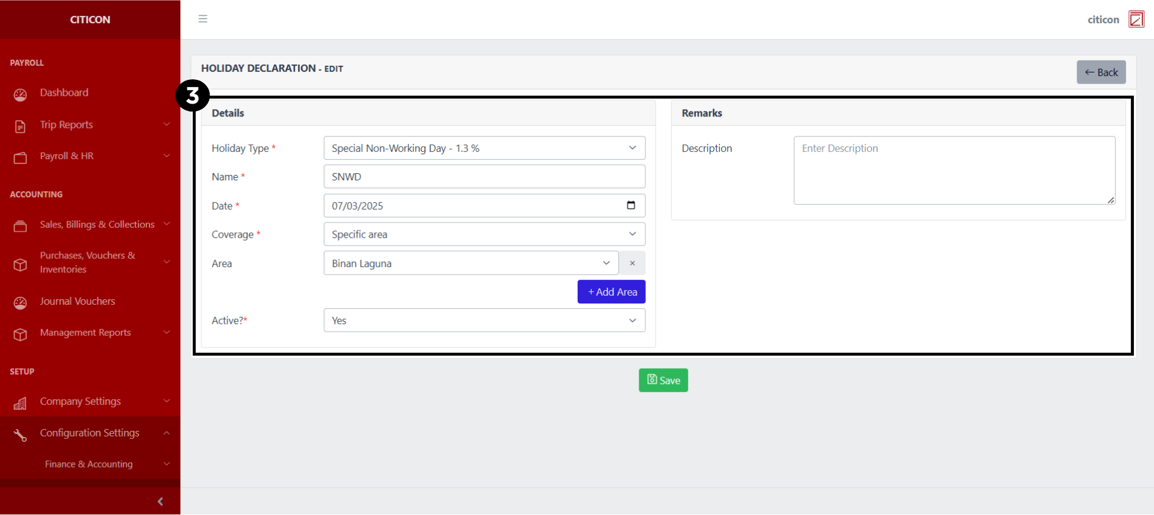Viewport: 1154px width, 515px height.
Task: Open the Holiday Type dropdown
Action: tap(484, 148)
